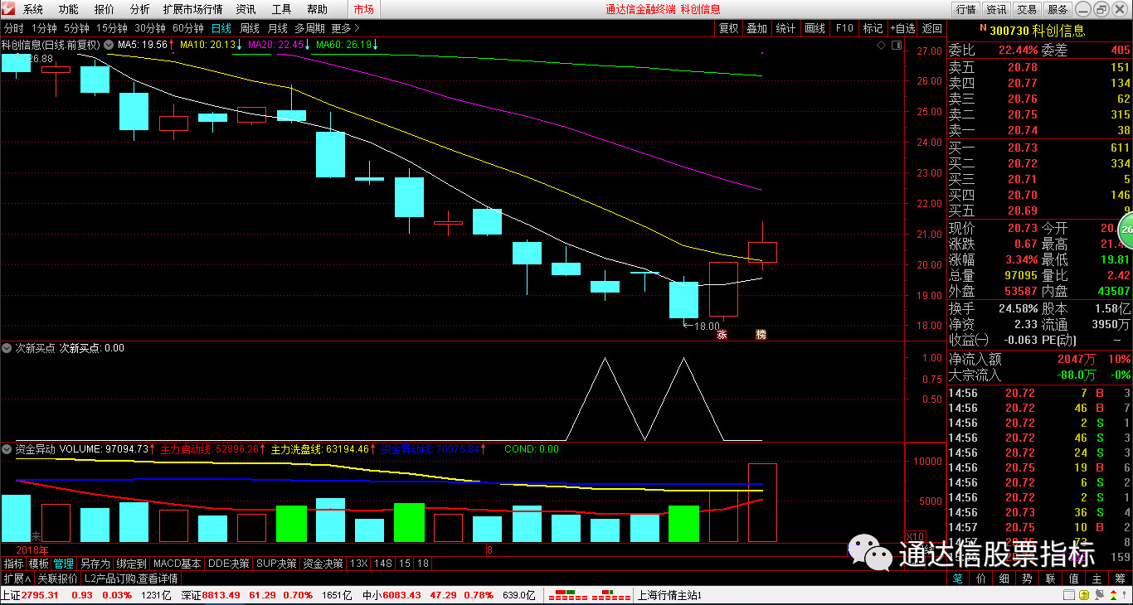This screenshot has width=1133, height=605.
Task: Click the 统计 toolbar item
Action: coord(785,28)
